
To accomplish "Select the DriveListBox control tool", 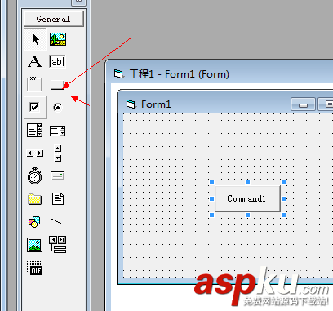I will [58, 175].
